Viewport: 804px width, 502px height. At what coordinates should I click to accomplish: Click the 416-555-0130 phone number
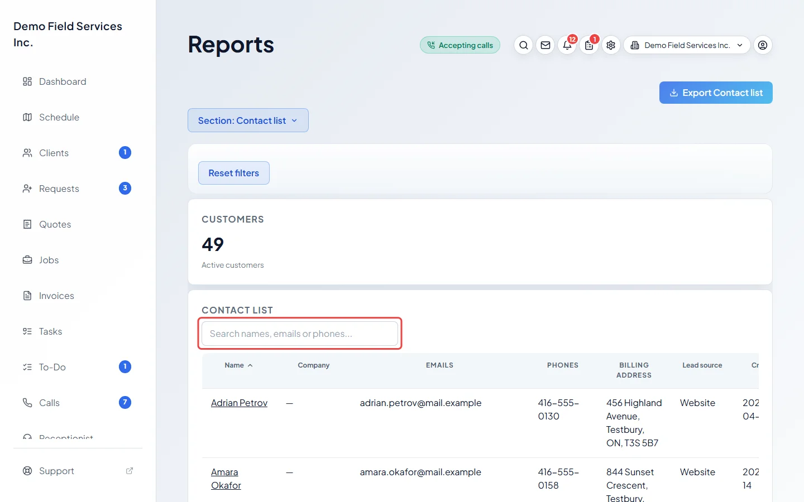[558, 409]
